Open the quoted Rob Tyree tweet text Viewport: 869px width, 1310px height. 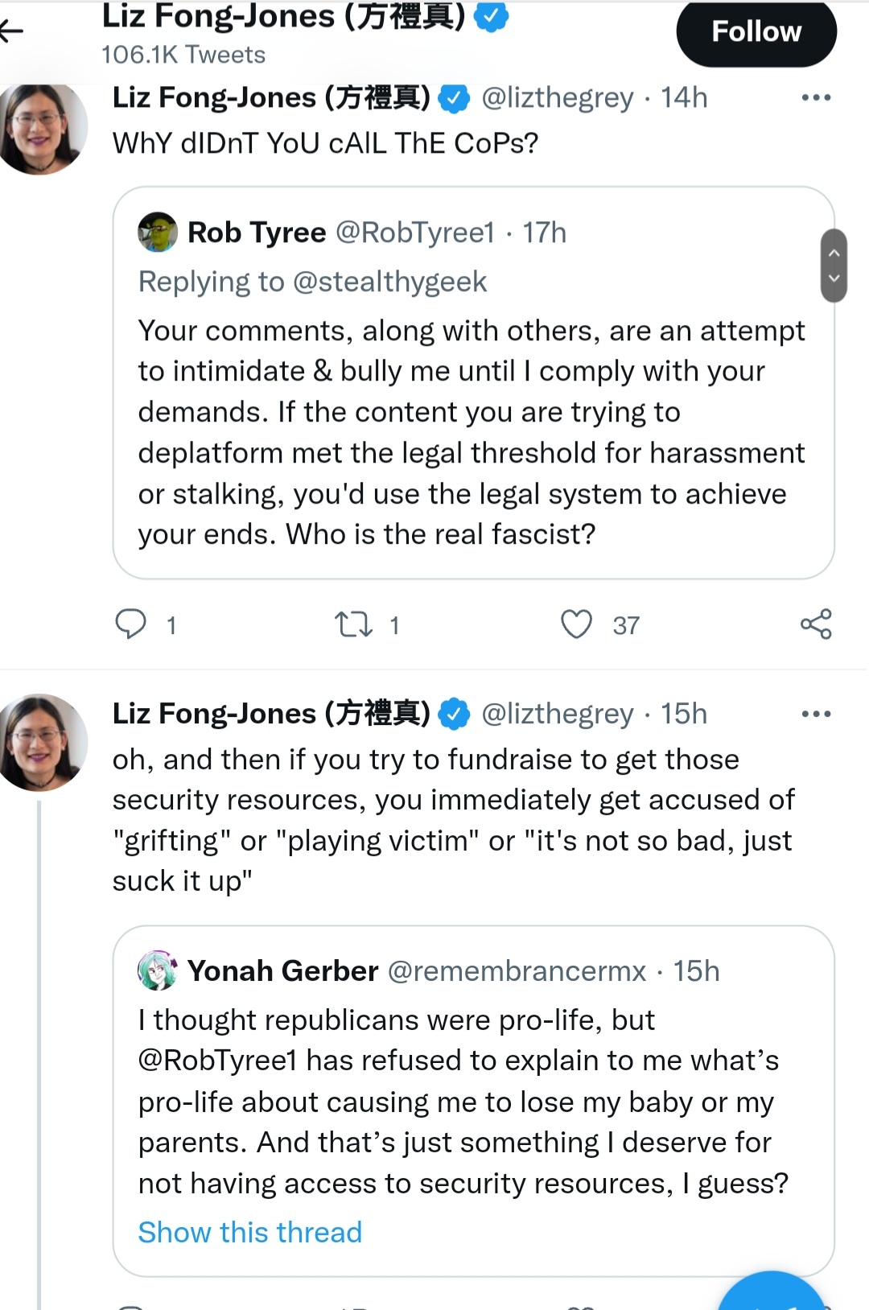click(472, 432)
